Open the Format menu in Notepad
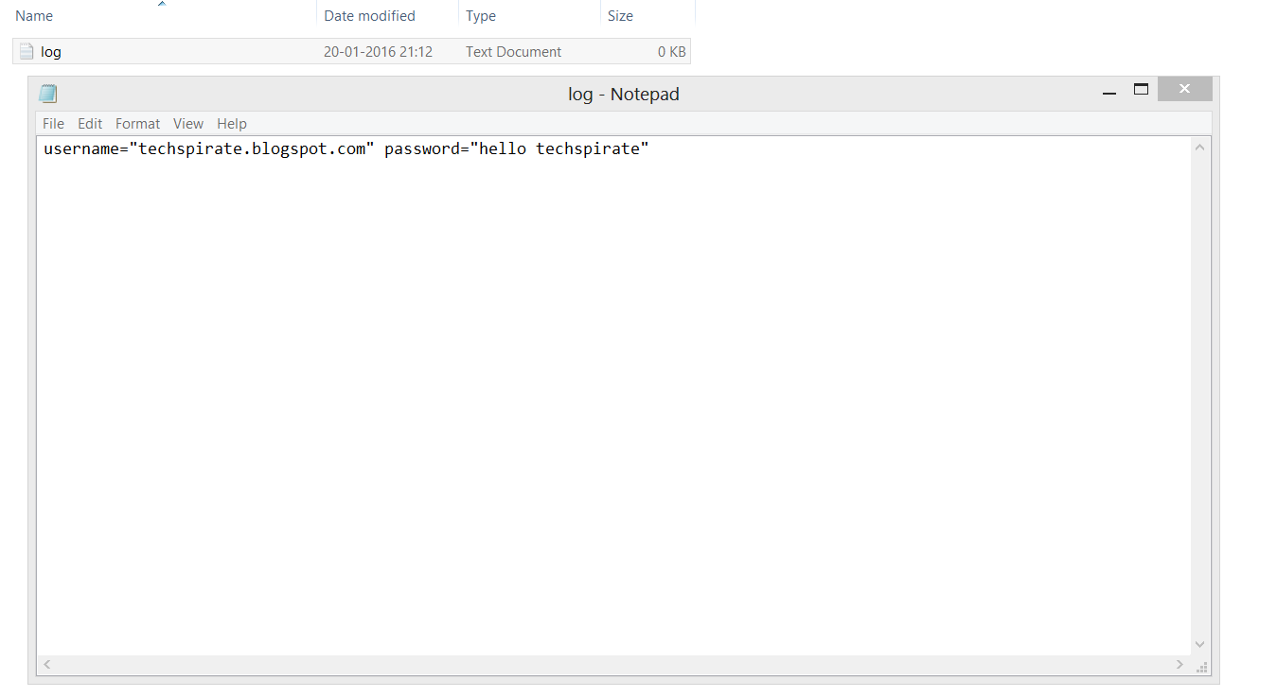Screen dimensions: 1277x697 (138, 124)
